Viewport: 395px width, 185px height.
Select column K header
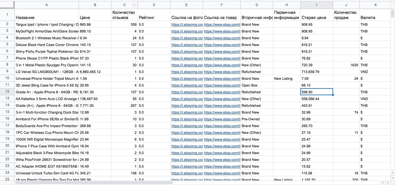coord(375,5)
